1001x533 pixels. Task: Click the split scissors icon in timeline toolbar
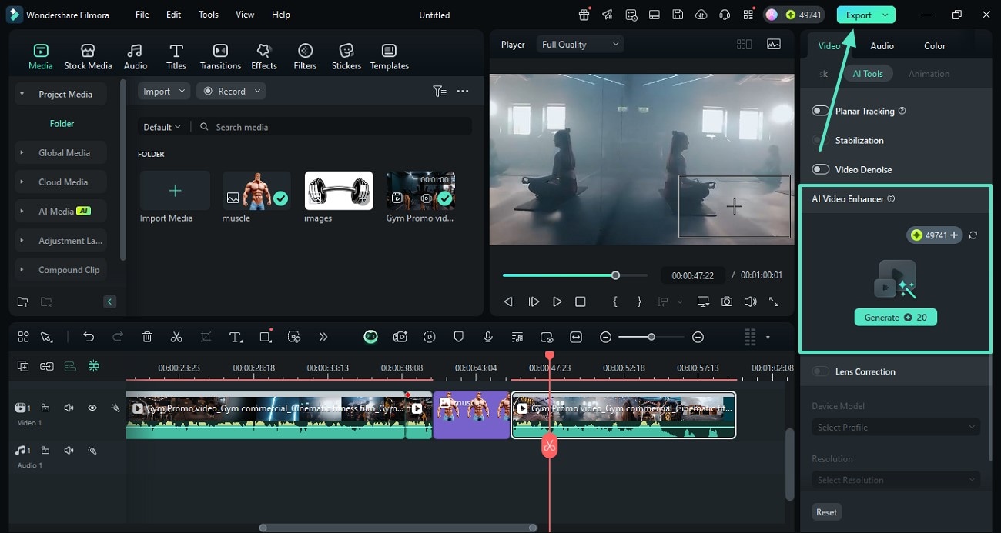176,337
